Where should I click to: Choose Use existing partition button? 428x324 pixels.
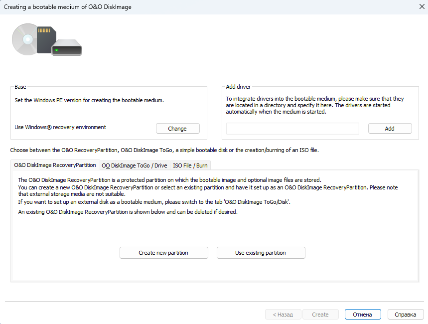pyautogui.click(x=261, y=253)
